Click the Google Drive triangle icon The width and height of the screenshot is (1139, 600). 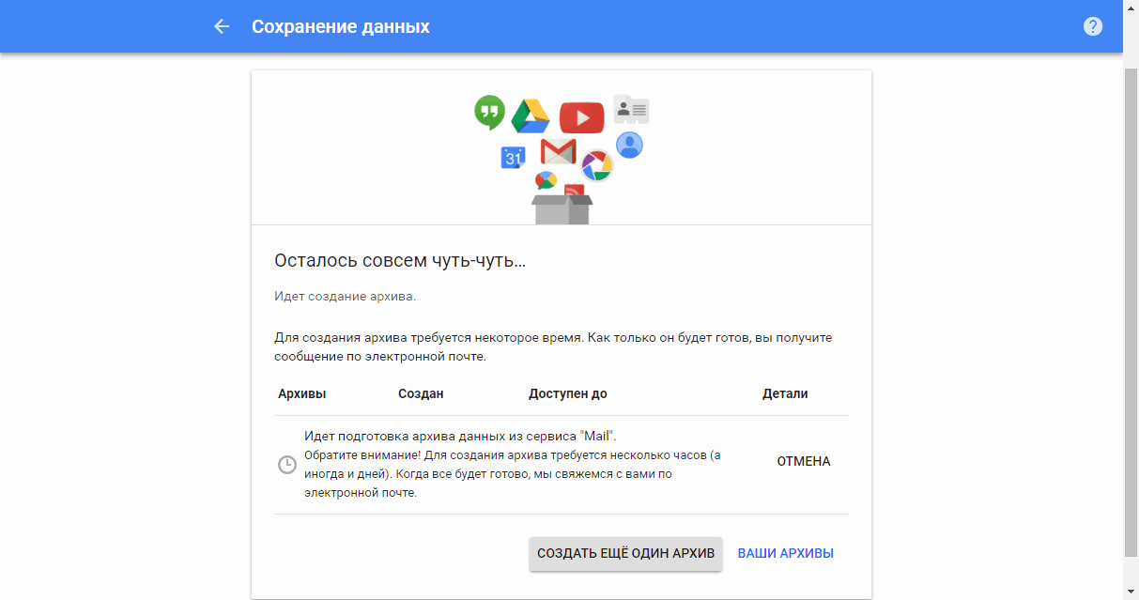(530, 116)
